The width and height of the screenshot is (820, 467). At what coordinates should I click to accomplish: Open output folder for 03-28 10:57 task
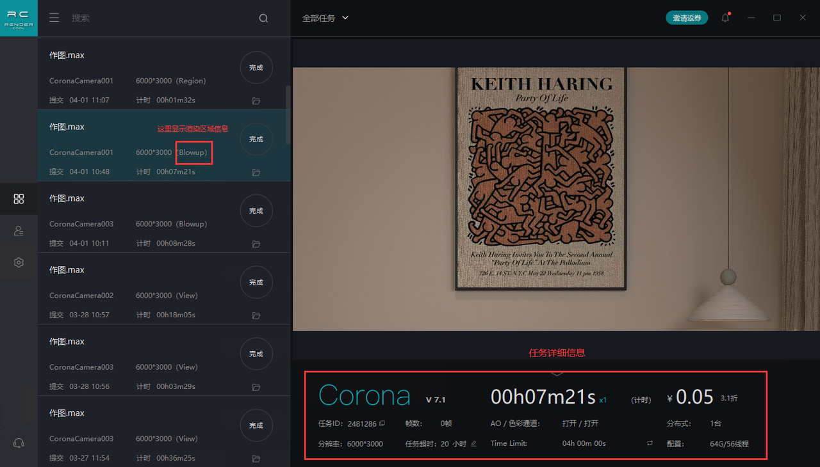pos(256,315)
